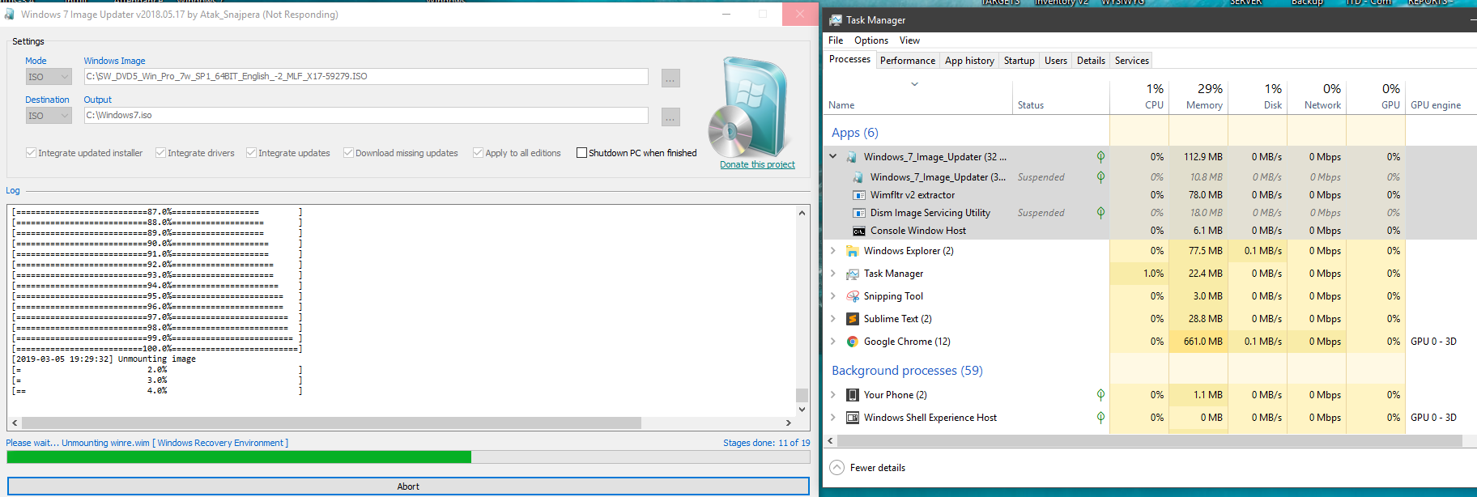The height and width of the screenshot is (497, 1477).
Task: Open the Options menu in Task Manager
Action: (871, 40)
